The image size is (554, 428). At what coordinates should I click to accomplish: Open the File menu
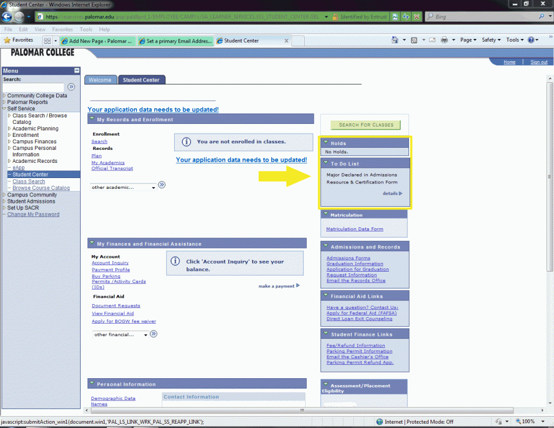click(8, 29)
